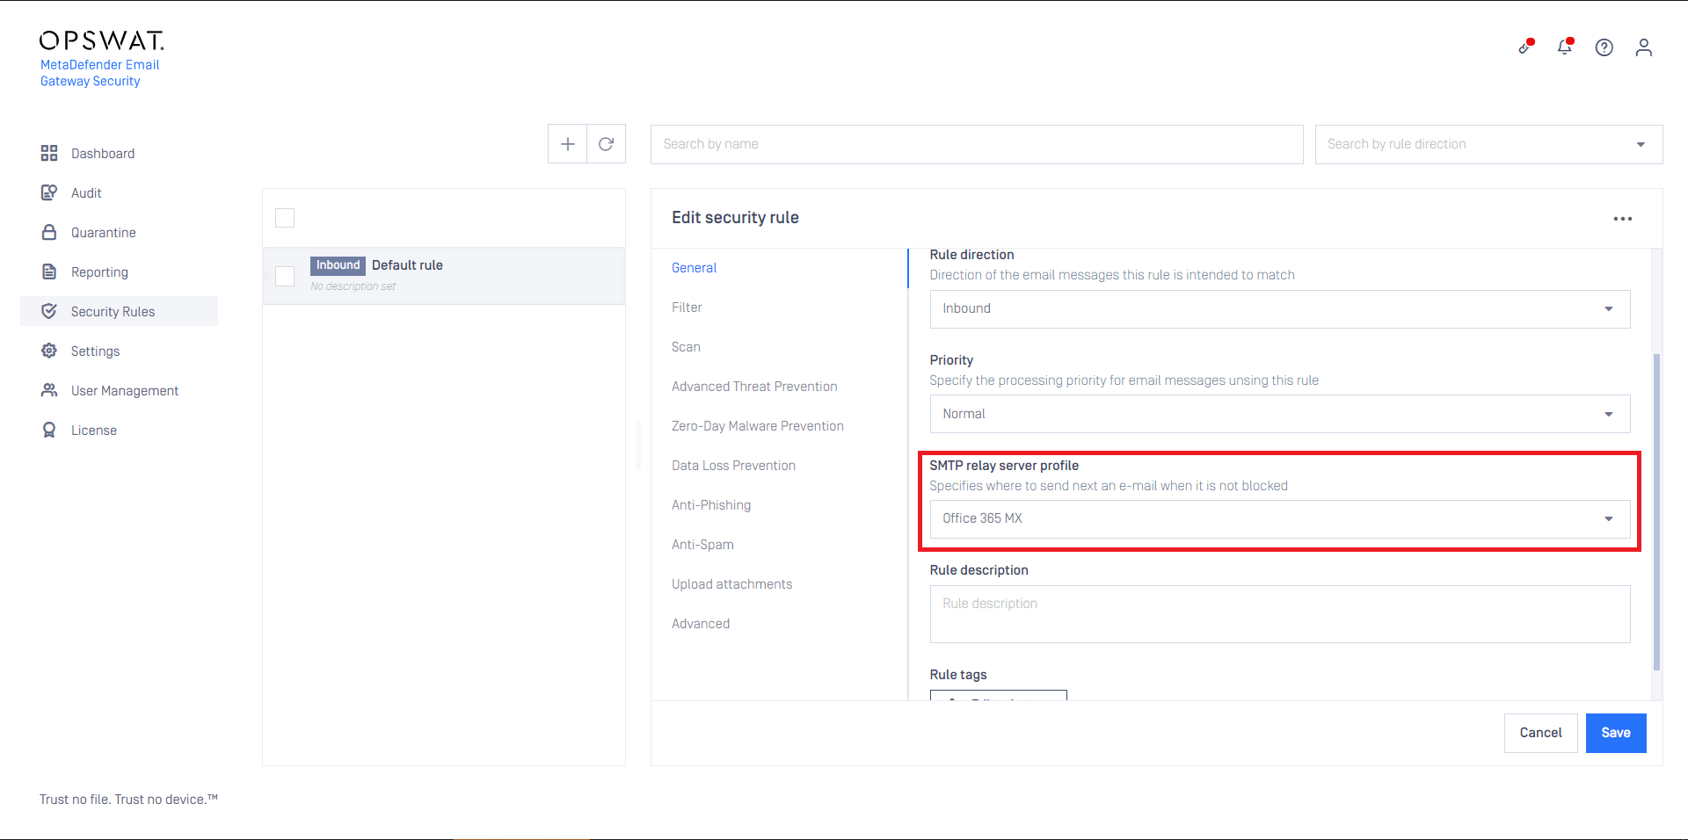Open the user account profile icon
1688x840 pixels.
tap(1643, 47)
